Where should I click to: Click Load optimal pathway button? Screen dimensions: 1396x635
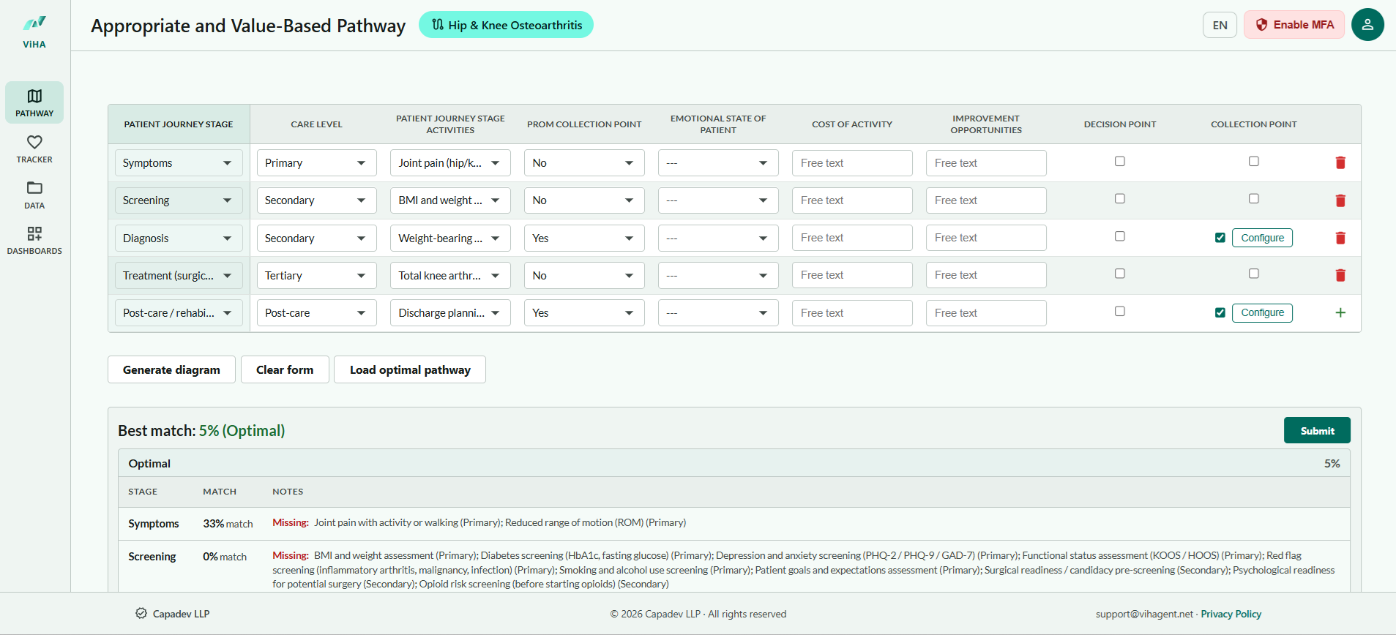[410, 369]
